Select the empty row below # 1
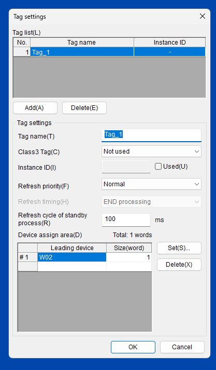 tap(85, 266)
